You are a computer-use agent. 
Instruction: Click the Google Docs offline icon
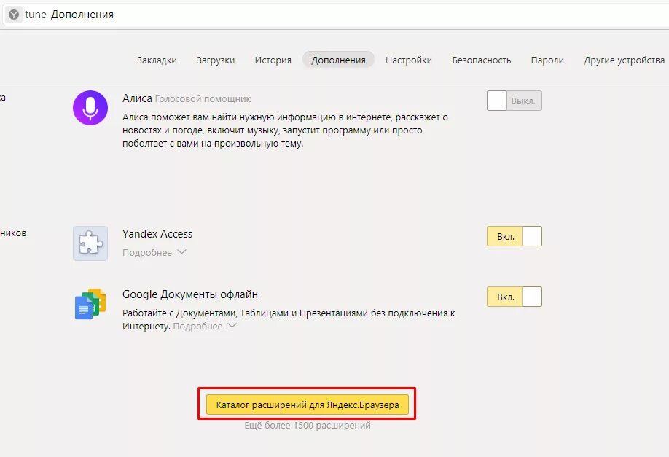(90, 304)
